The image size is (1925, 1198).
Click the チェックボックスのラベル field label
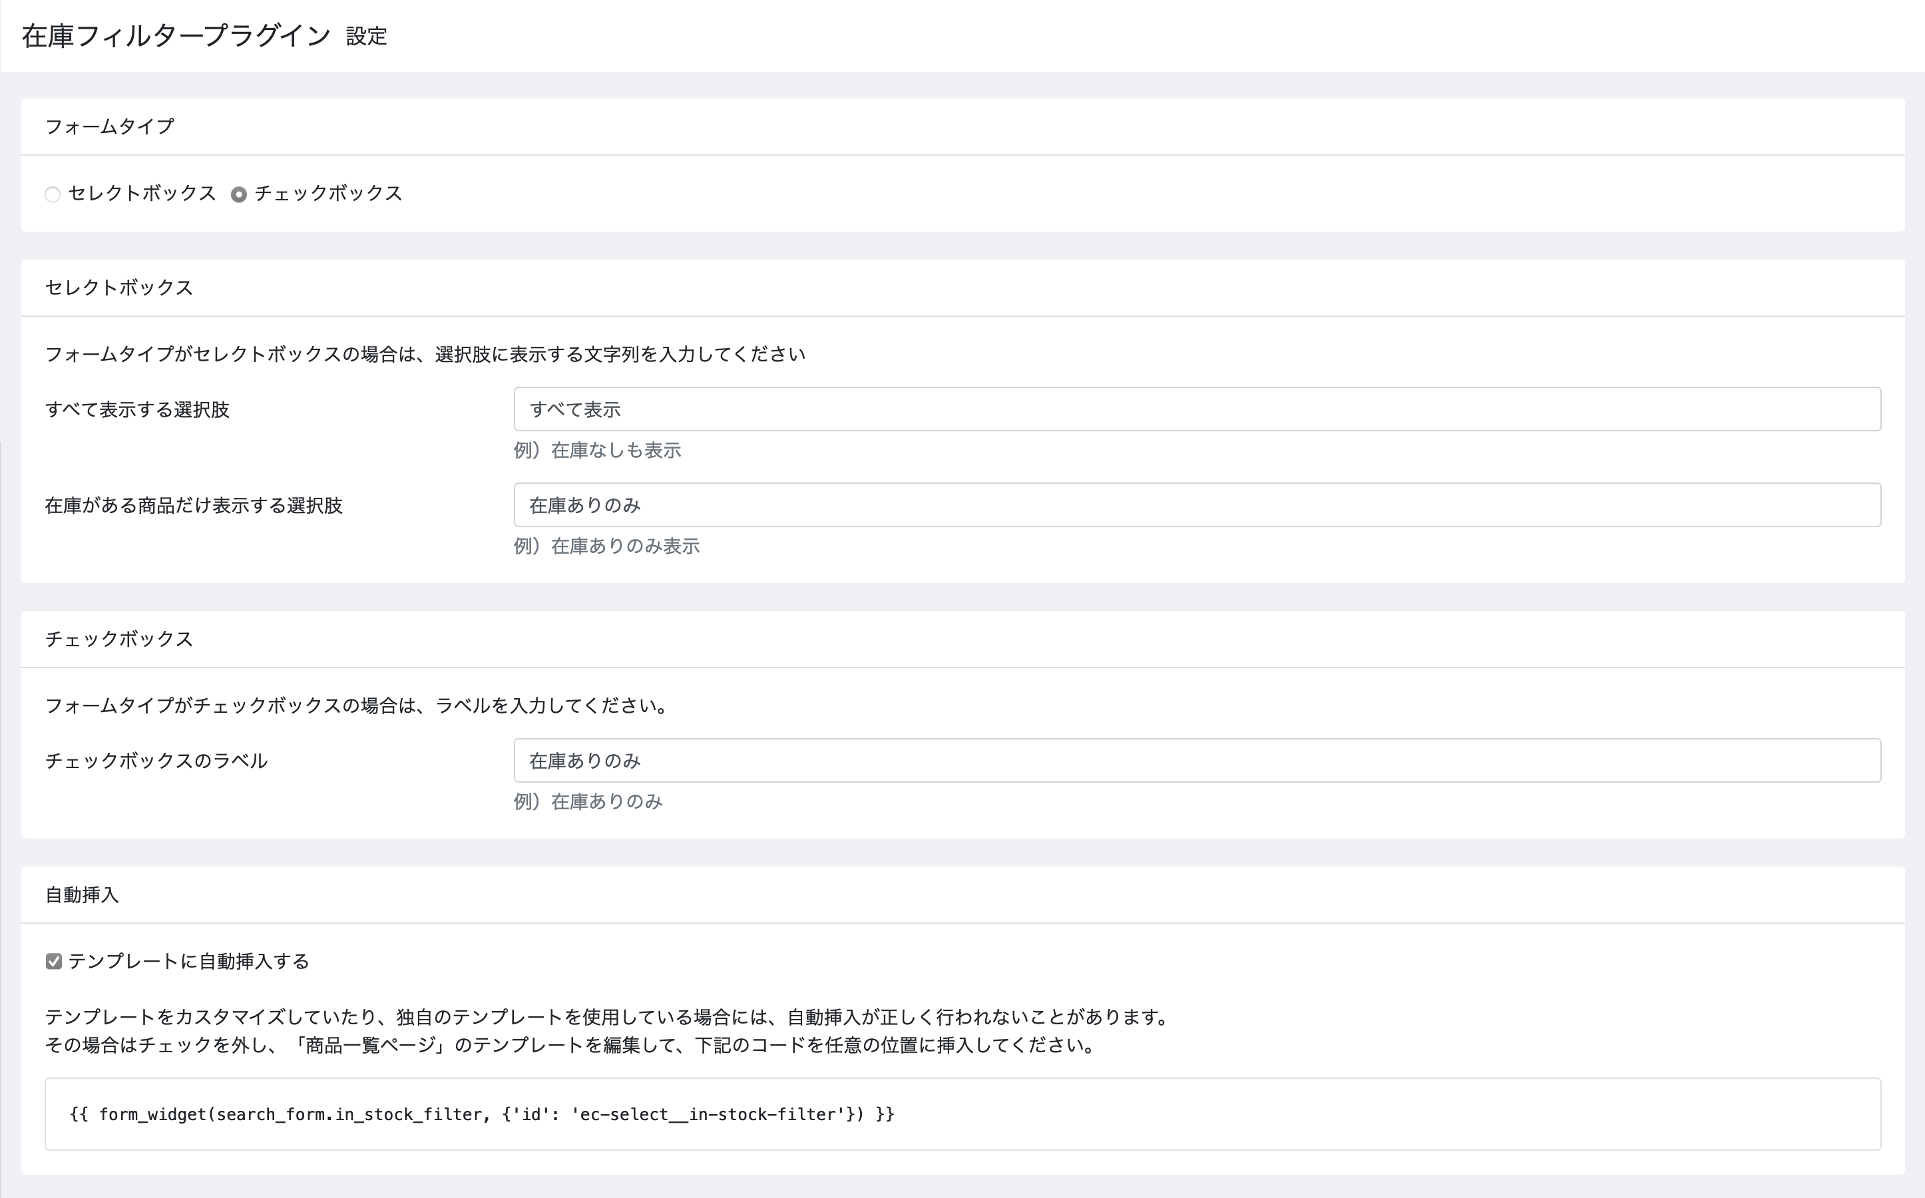pos(156,761)
